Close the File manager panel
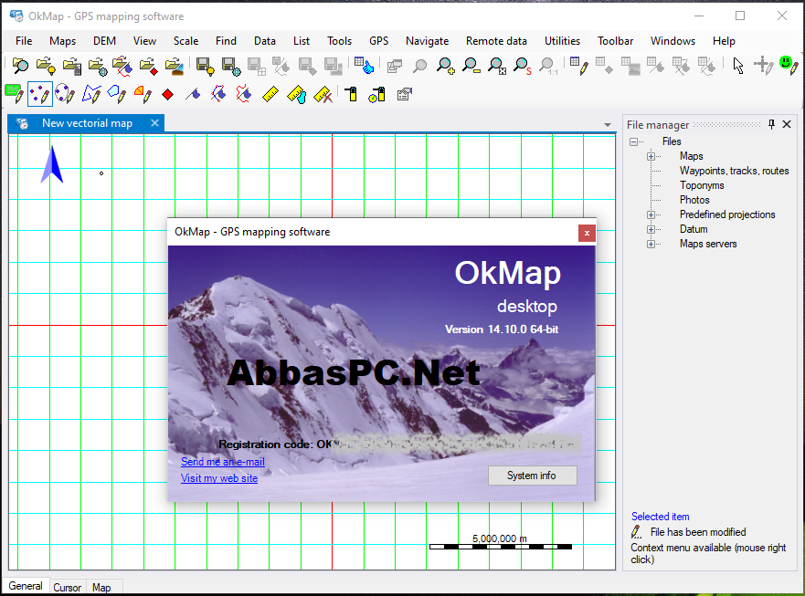This screenshot has width=805, height=596. [787, 125]
